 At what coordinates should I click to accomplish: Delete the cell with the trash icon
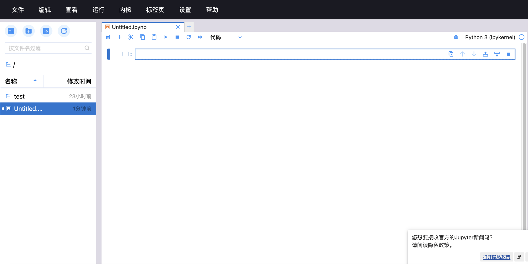508,54
